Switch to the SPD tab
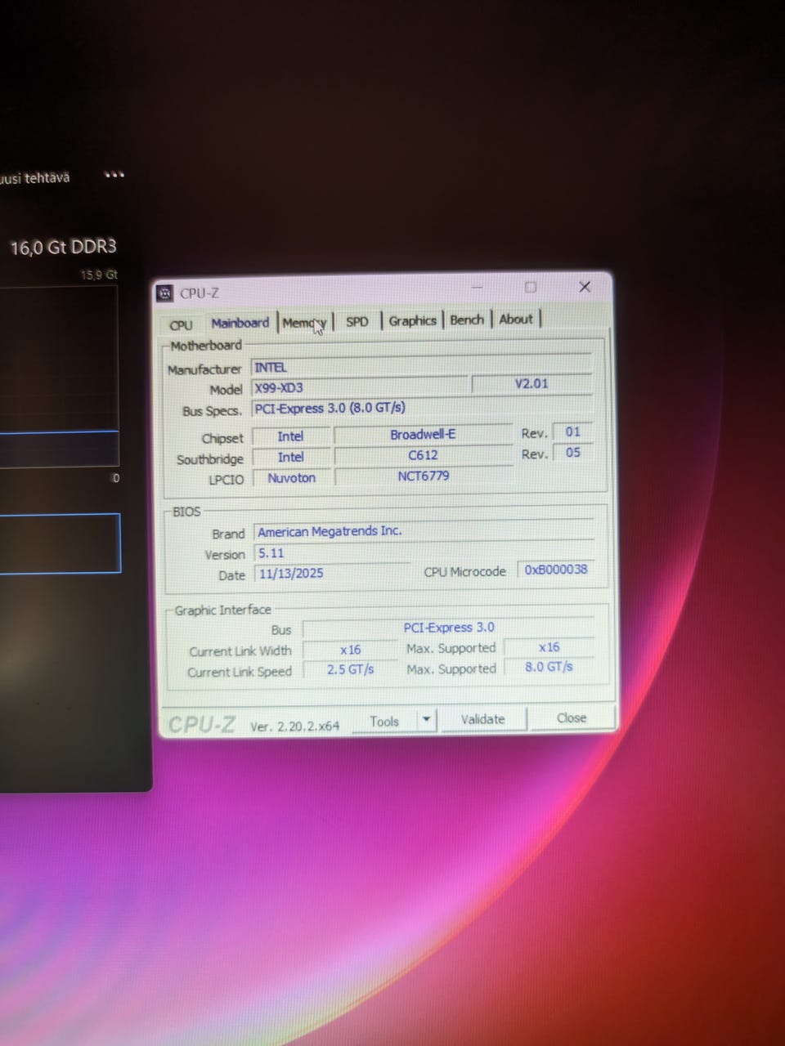This screenshot has width=785, height=1046. 357,321
